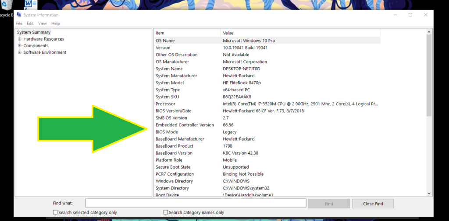The width and height of the screenshot is (449, 221).
Task: Enable Search category names only checkbox
Action: 165,212
